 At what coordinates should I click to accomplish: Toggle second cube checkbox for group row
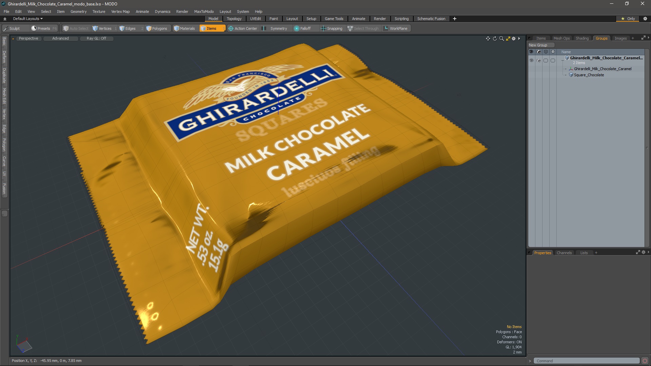553,60
